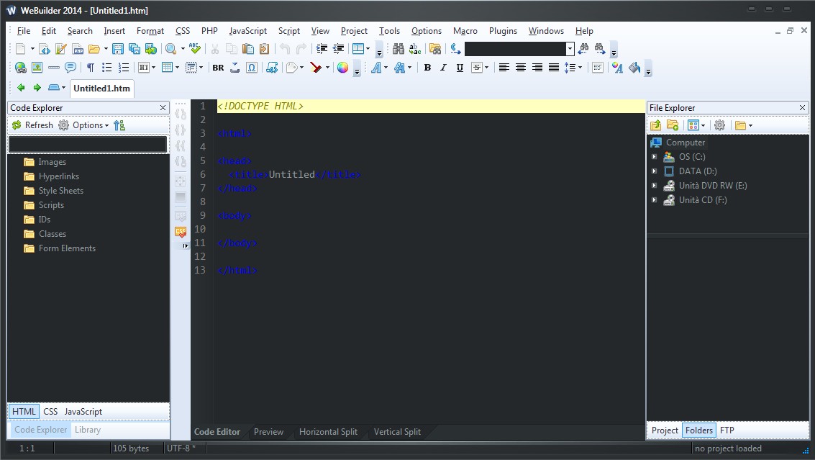Insert a hyperlink
The height and width of the screenshot is (460, 815).
pyautogui.click(x=20, y=68)
